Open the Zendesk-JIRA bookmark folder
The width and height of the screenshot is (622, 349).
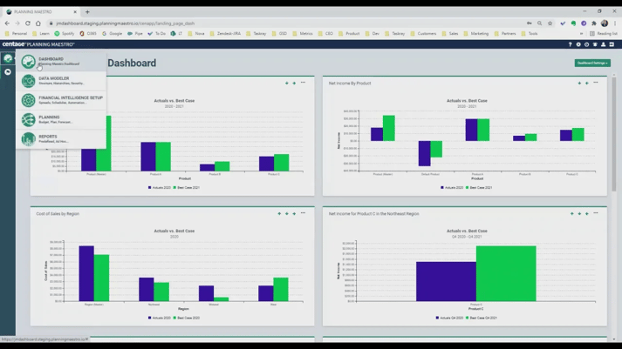(225, 33)
